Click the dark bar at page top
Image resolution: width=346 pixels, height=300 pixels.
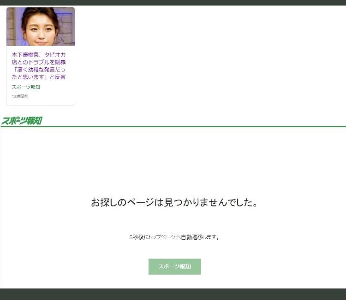[173, 2]
